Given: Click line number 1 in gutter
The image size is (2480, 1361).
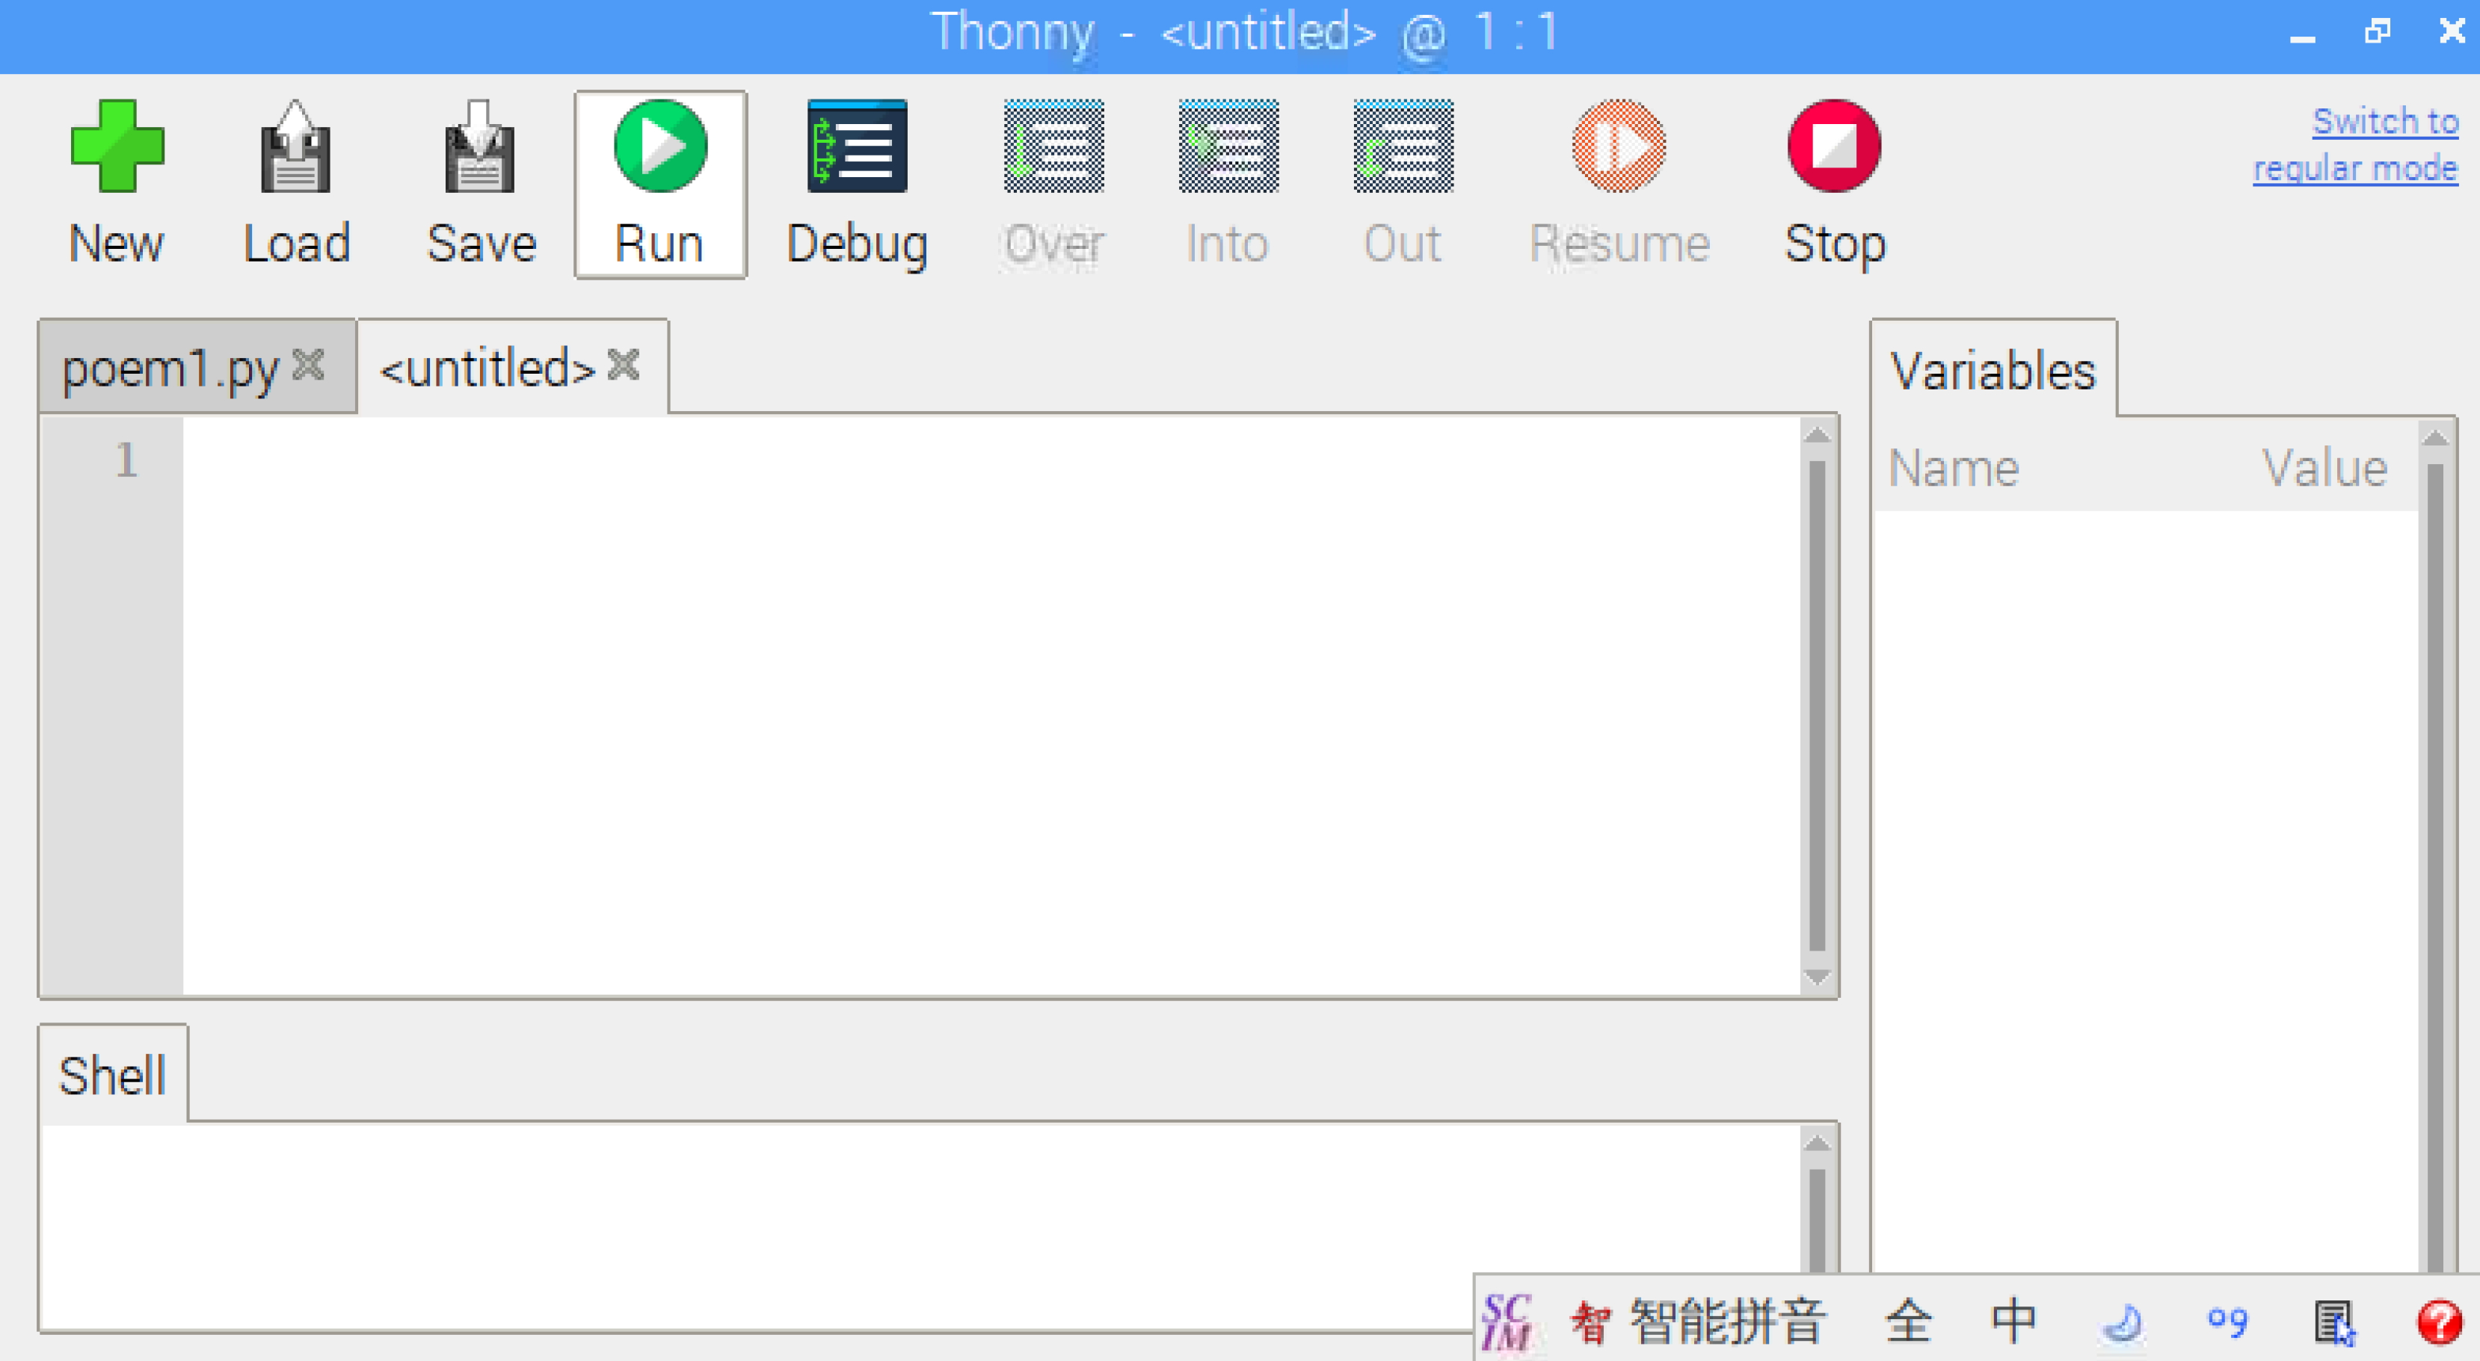Looking at the screenshot, I should click(x=126, y=460).
